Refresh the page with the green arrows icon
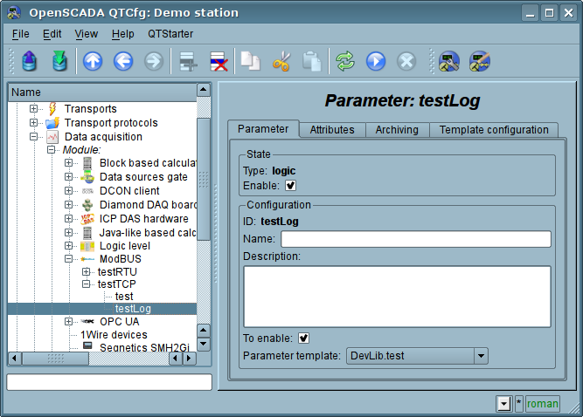The image size is (583, 417). [x=346, y=61]
